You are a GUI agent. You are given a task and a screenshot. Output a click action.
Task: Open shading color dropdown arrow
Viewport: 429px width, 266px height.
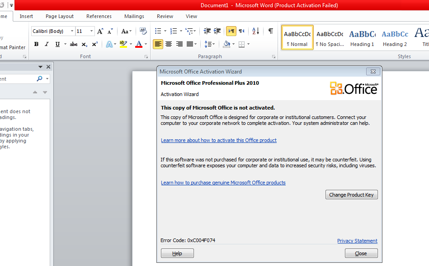(x=233, y=44)
